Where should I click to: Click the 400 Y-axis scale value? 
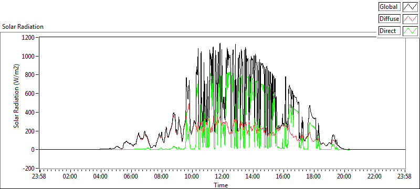click(x=30, y=113)
